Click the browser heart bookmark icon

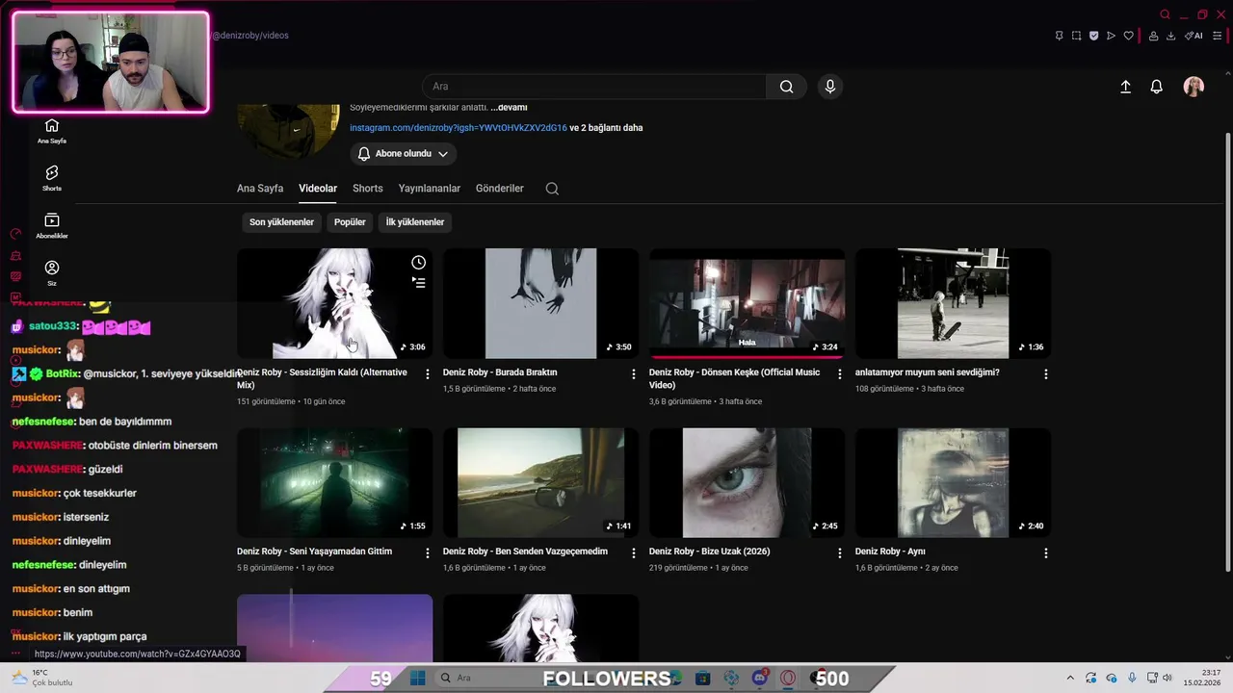click(1128, 36)
